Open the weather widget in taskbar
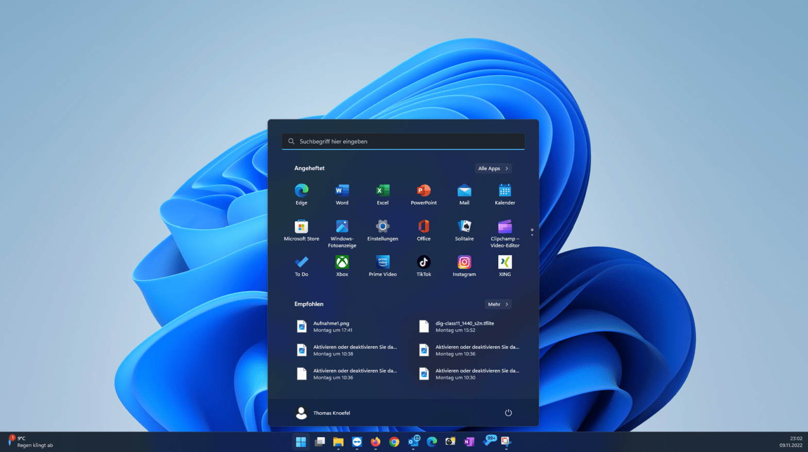The image size is (808, 452). click(x=31, y=442)
